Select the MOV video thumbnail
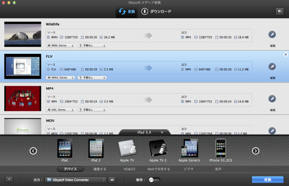Viewport: 289px width, 186px height. click(23, 126)
